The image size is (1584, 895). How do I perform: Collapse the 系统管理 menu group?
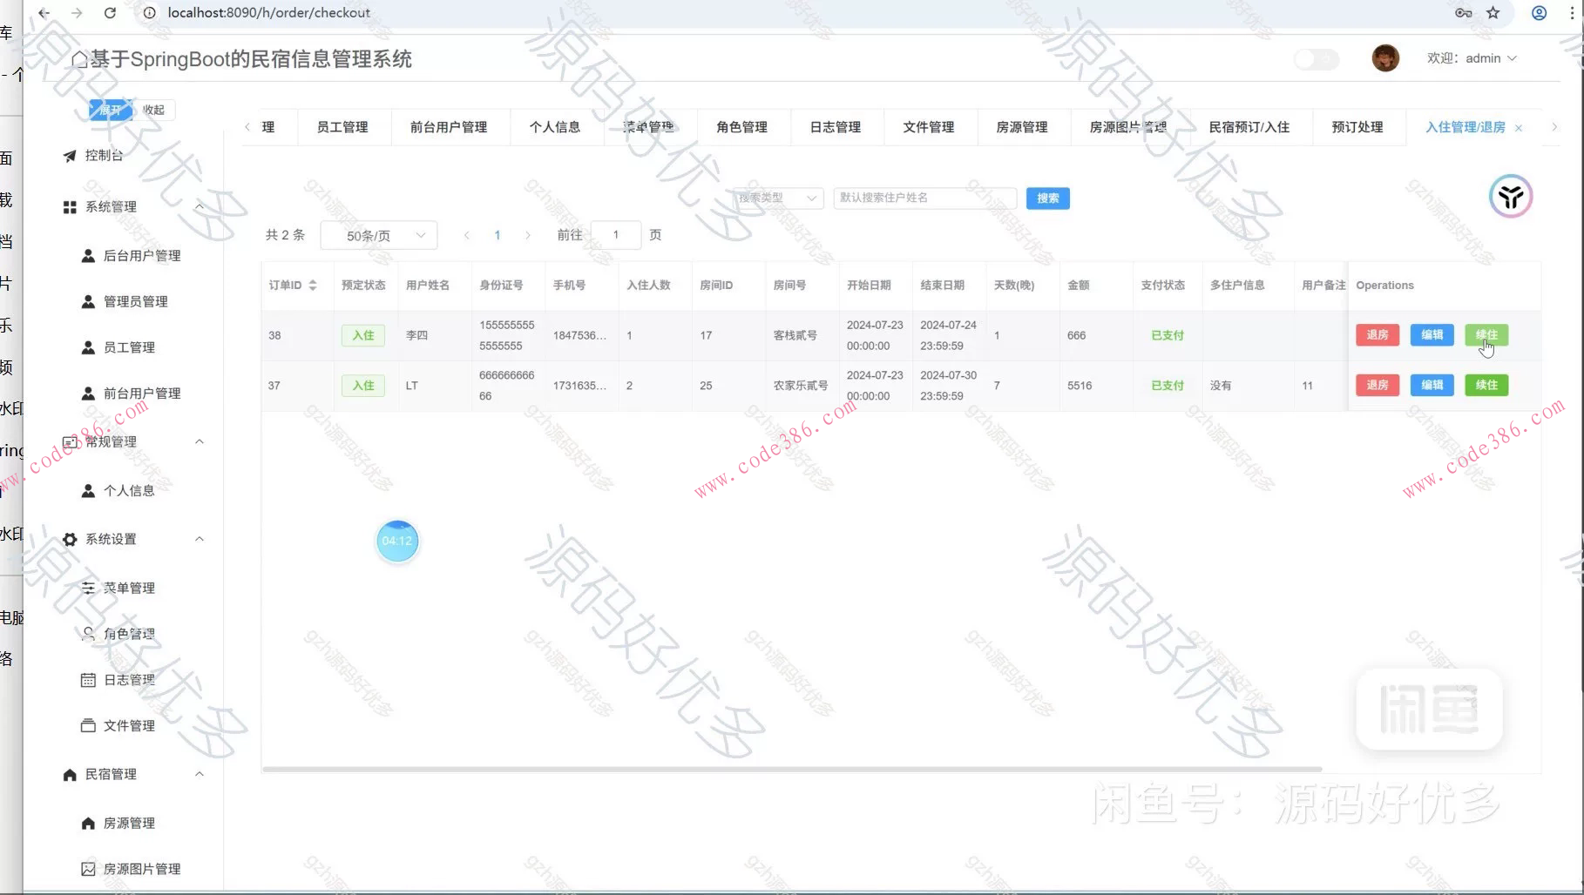pos(200,207)
